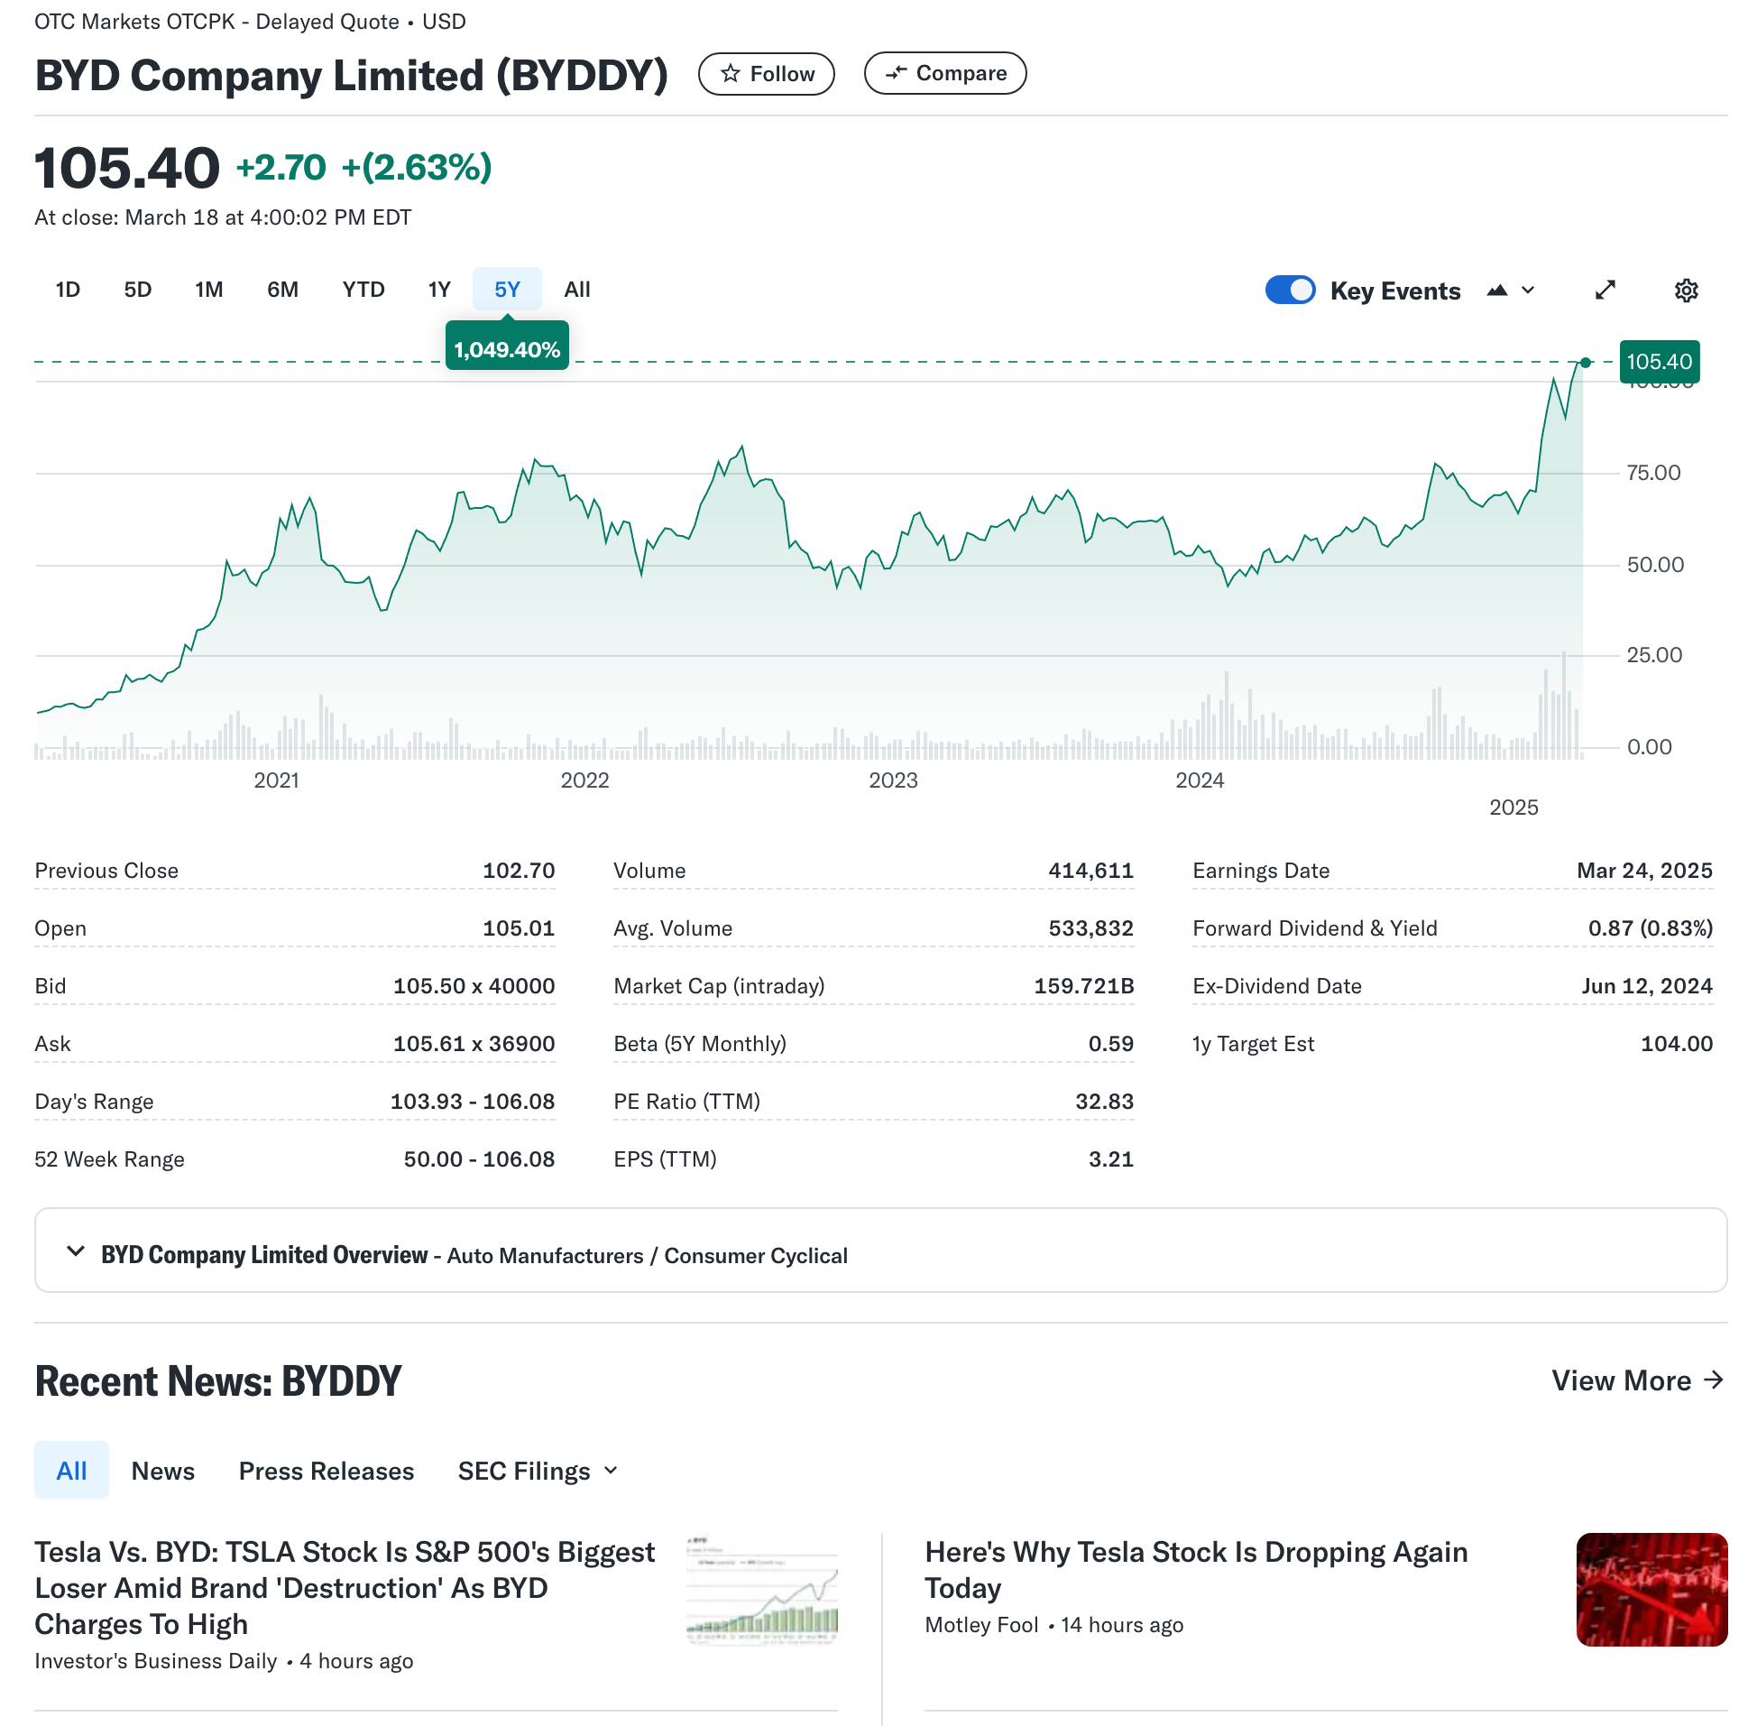
Task: Open the SEC Filings dropdown
Action: tap(538, 1471)
